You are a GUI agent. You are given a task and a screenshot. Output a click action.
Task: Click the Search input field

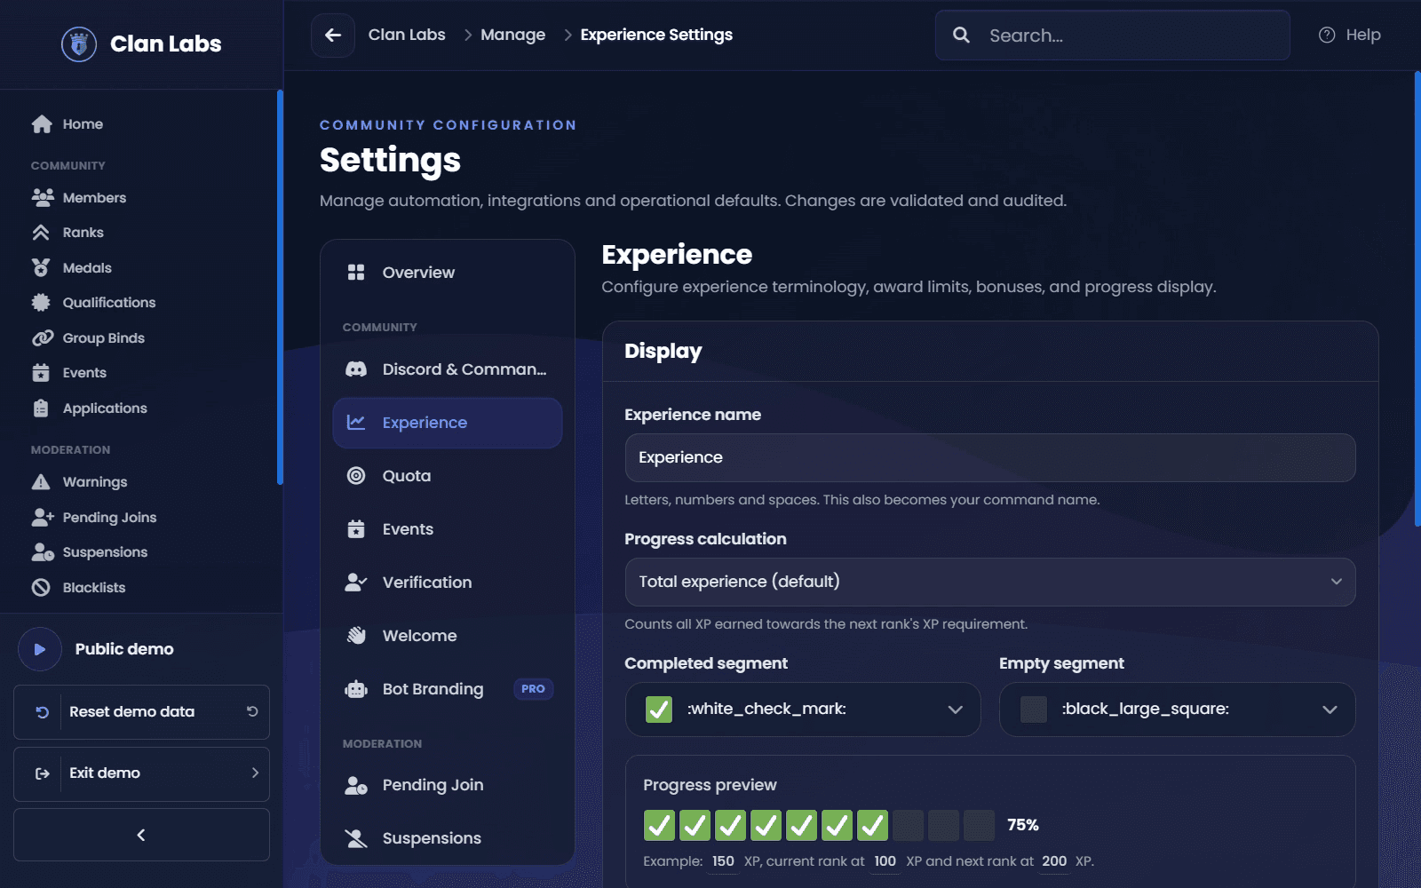[x=1113, y=36]
